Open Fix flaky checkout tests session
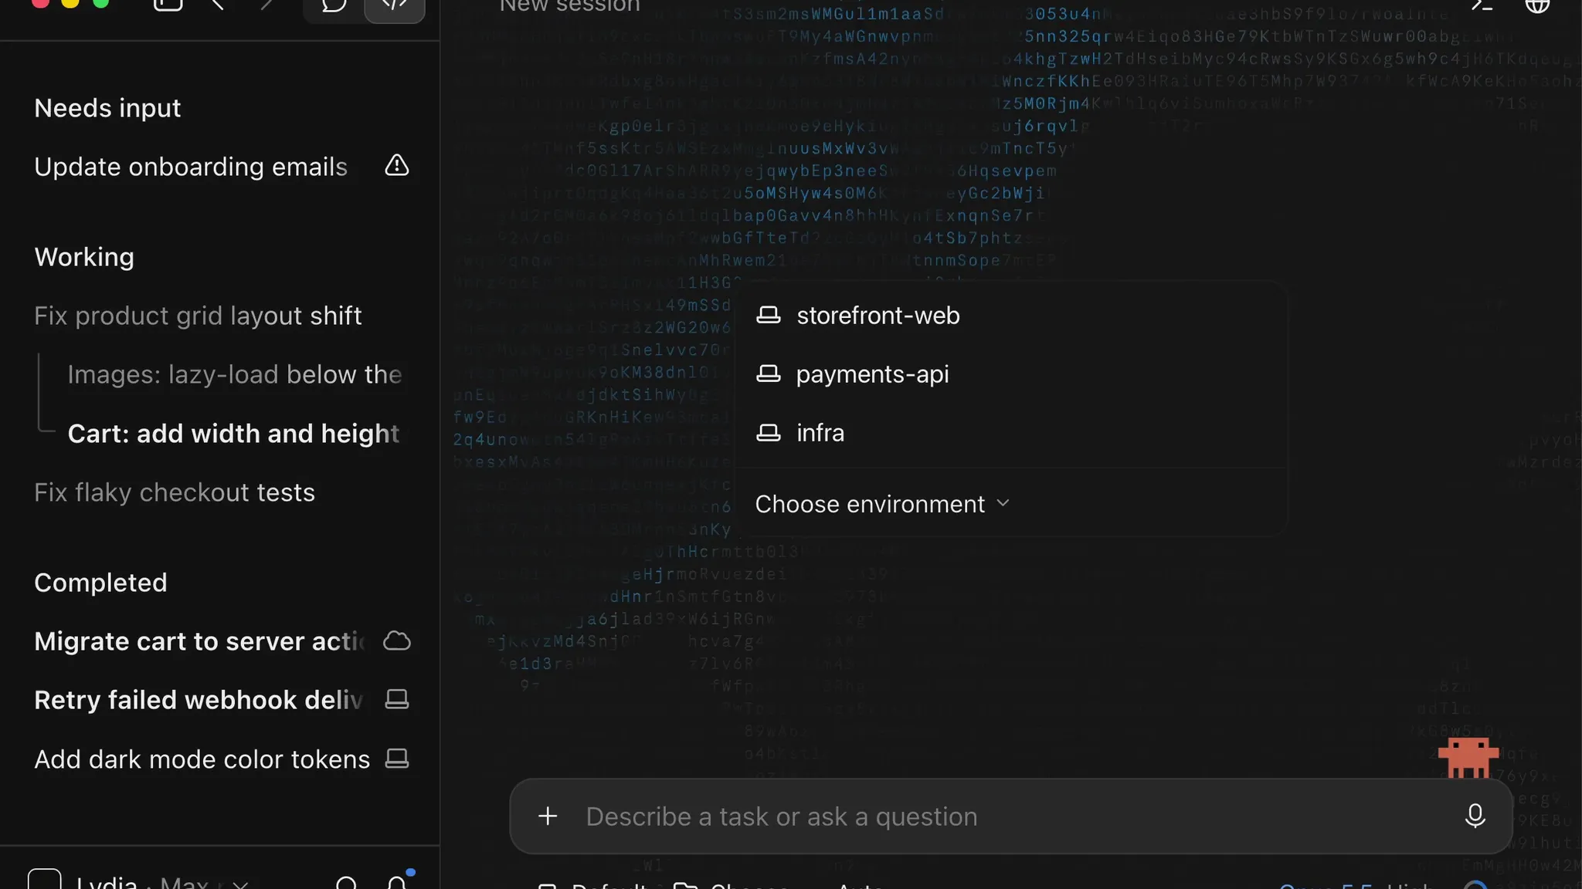 (x=175, y=492)
